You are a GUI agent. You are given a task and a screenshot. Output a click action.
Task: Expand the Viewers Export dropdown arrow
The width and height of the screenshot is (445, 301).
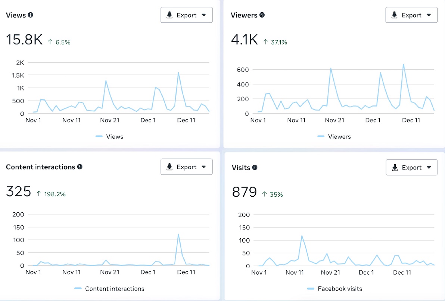pos(429,15)
